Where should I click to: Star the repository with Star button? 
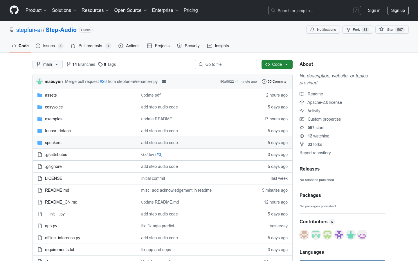[x=392, y=30]
